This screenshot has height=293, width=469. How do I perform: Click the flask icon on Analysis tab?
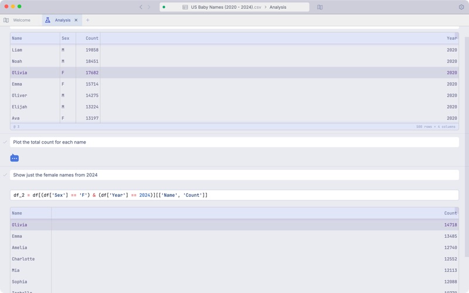(x=47, y=20)
